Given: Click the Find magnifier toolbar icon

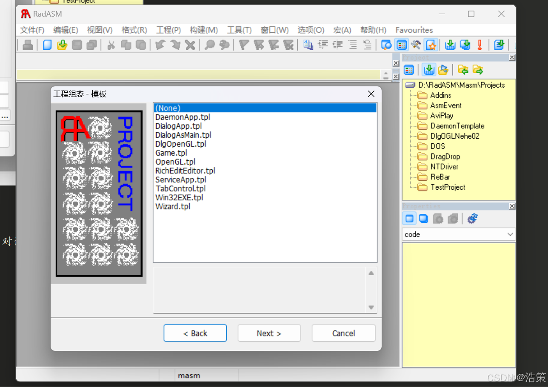Looking at the screenshot, I should click(x=209, y=45).
